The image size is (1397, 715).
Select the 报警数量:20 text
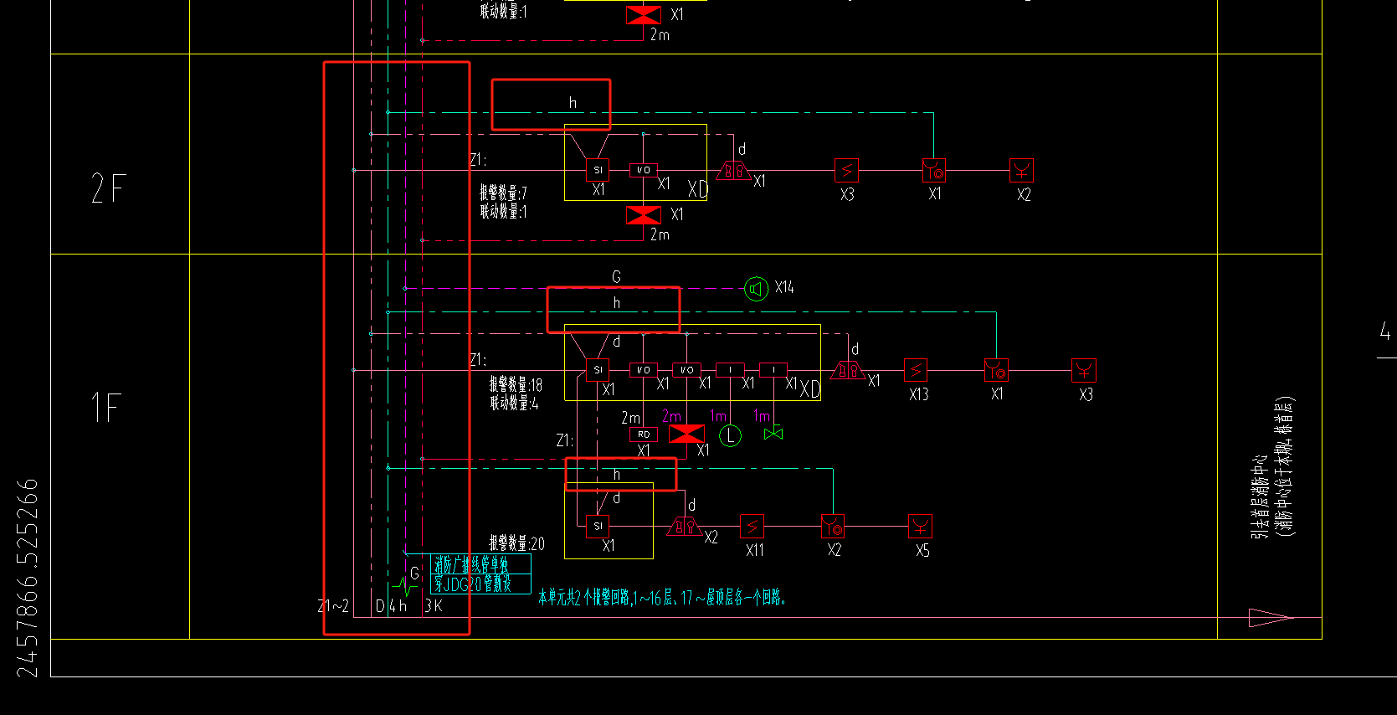[516, 543]
